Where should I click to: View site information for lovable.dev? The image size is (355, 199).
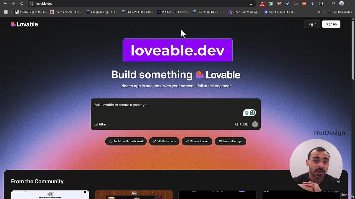tap(32, 4)
